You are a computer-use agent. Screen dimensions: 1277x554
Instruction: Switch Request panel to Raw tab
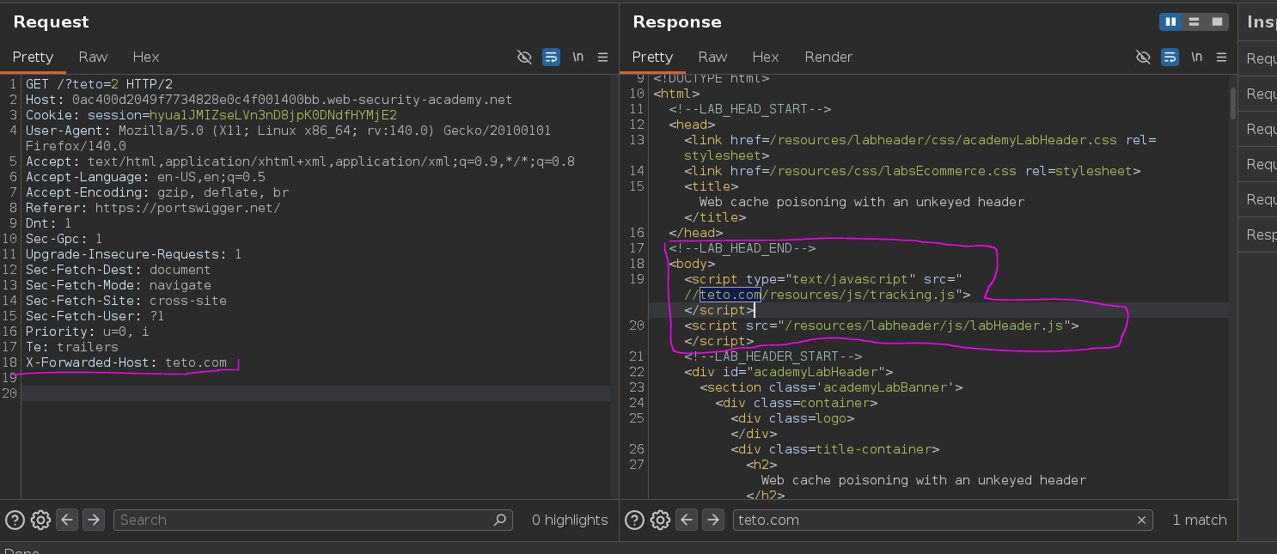(93, 57)
